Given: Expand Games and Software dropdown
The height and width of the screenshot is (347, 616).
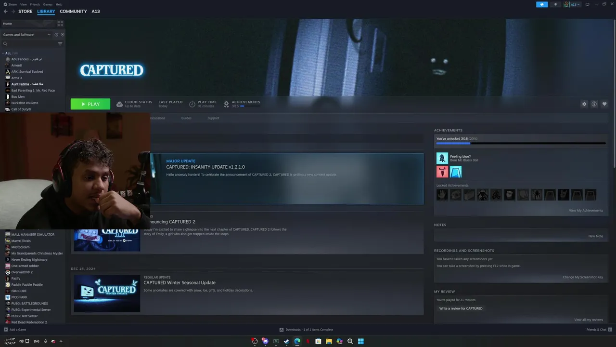Looking at the screenshot, I should (27, 35).
